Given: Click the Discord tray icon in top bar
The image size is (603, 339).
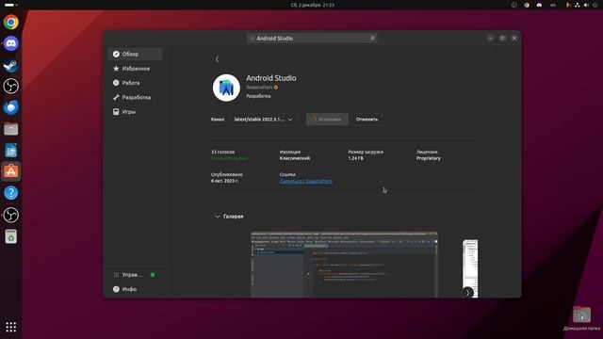Looking at the screenshot, I should [539, 5].
